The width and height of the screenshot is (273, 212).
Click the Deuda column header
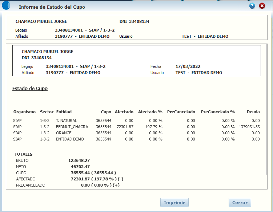(x=253, y=112)
